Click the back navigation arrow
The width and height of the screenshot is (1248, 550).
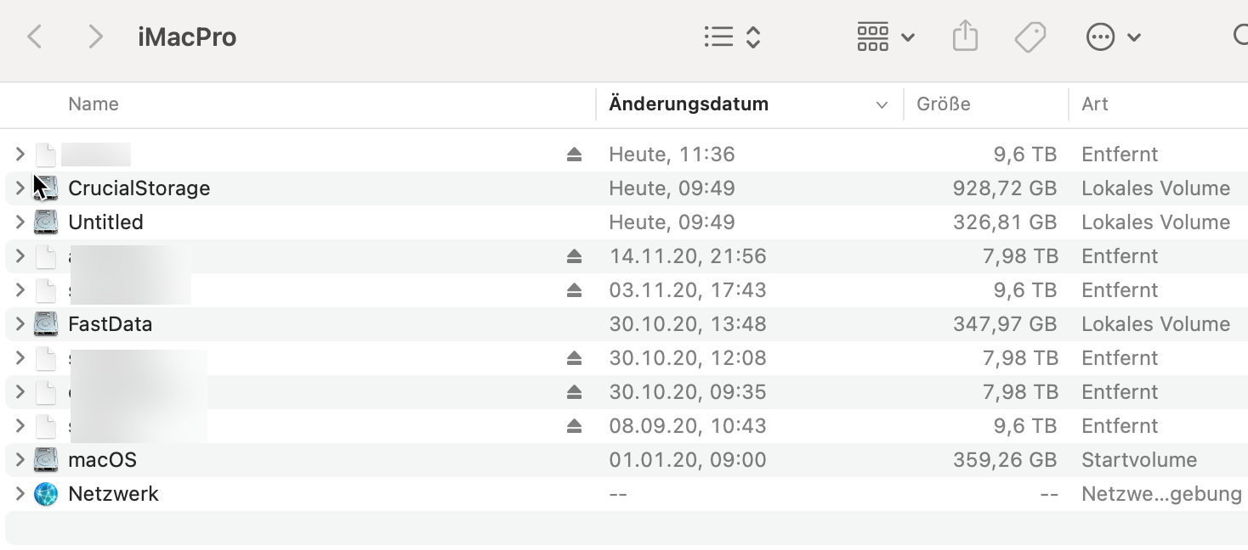coord(35,37)
